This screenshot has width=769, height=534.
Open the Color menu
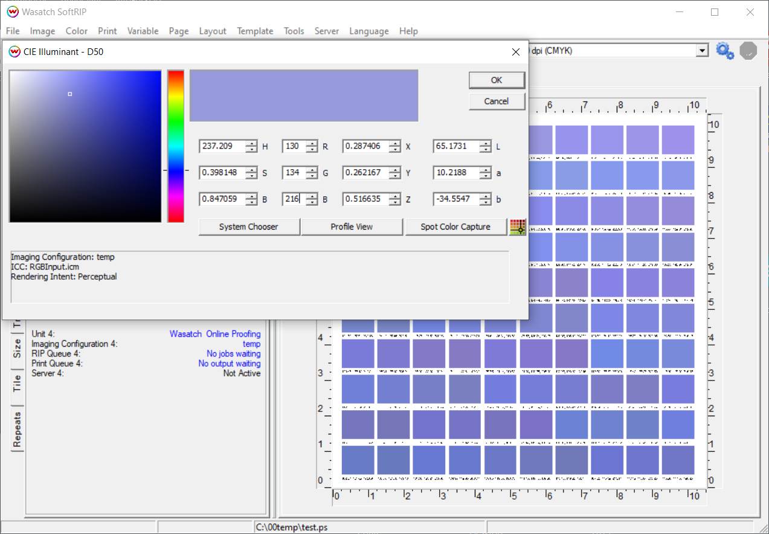coord(77,31)
